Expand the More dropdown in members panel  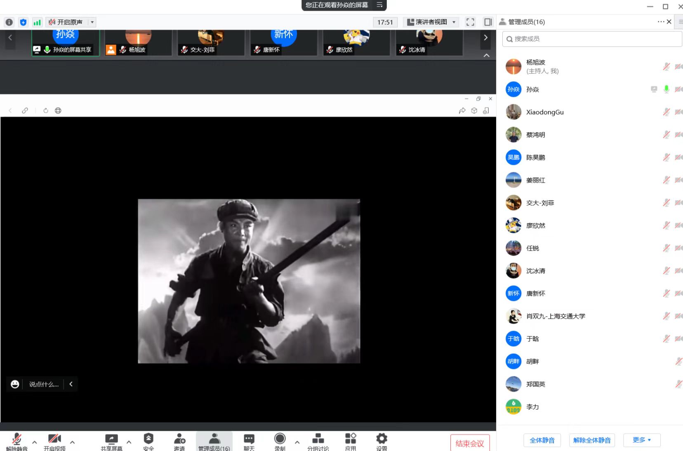[x=641, y=440]
